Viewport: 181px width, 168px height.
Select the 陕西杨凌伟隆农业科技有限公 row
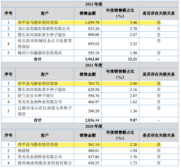point(90,163)
